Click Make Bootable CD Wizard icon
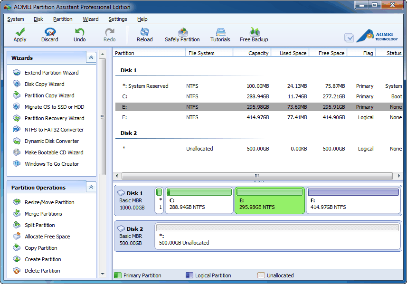This screenshot has width=407, height=284. 17,152
